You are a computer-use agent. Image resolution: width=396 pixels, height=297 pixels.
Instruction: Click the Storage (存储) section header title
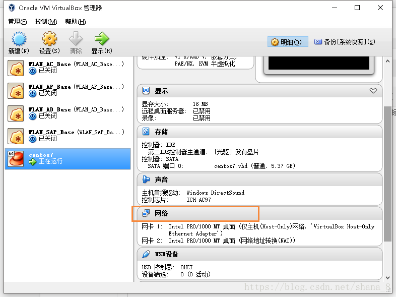pyautogui.click(x=161, y=132)
